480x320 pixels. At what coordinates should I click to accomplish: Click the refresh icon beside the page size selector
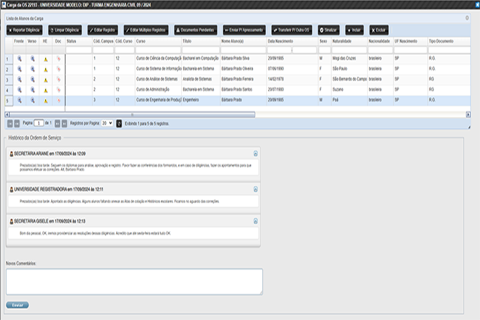(x=119, y=123)
